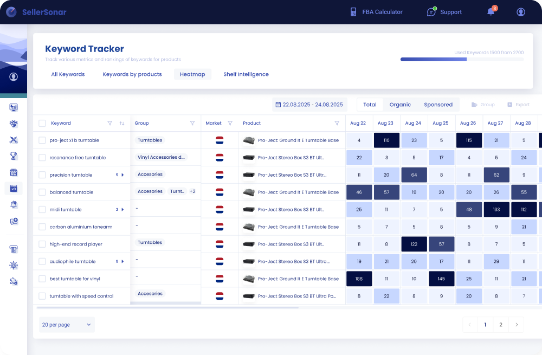The width and height of the screenshot is (542, 355).
Task: Open the crossed tools icon in sidebar
Action: (14, 140)
